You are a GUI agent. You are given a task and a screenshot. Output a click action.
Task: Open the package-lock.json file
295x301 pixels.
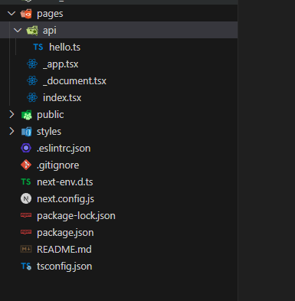76,216
